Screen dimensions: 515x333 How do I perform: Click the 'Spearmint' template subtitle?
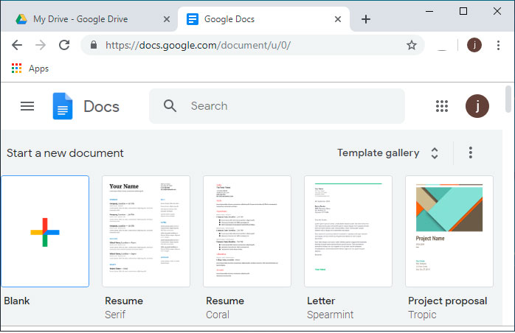[x=330, y=315]
